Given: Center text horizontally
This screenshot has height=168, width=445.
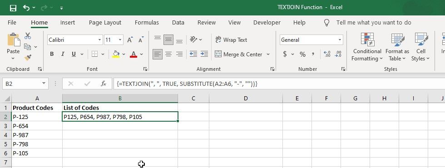Looking at the screenshot, I should [x=168, y=54].
